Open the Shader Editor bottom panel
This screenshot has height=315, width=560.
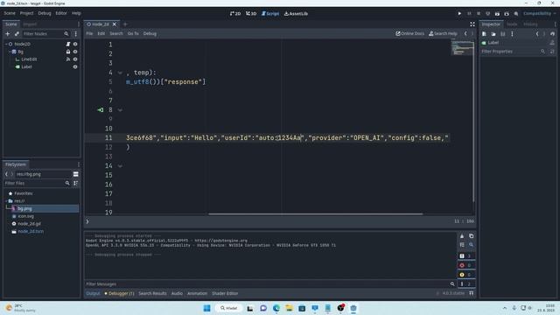(225, 294)
